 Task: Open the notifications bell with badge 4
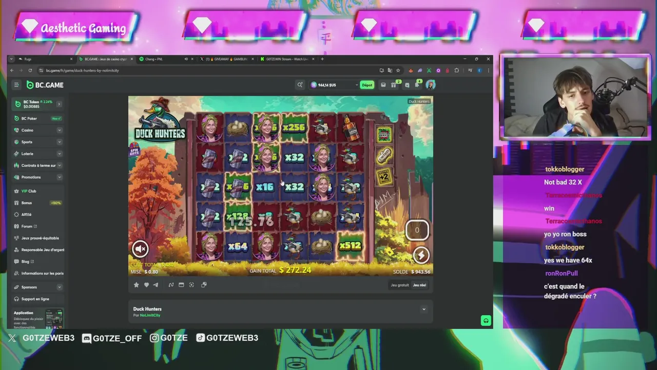[x=417, y=85]
